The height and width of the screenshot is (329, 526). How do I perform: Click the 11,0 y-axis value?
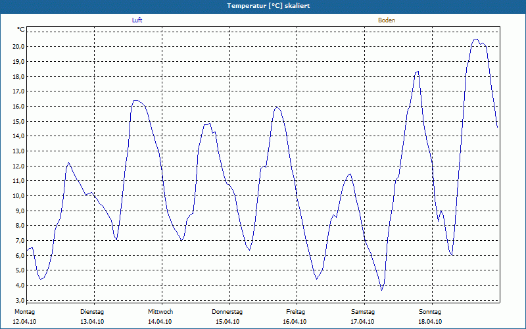coord(19,181)
